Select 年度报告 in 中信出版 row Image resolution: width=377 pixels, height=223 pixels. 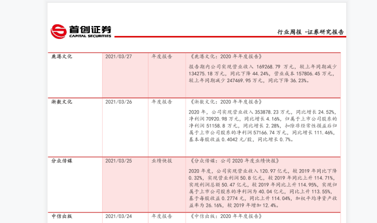tap(162, 216)
